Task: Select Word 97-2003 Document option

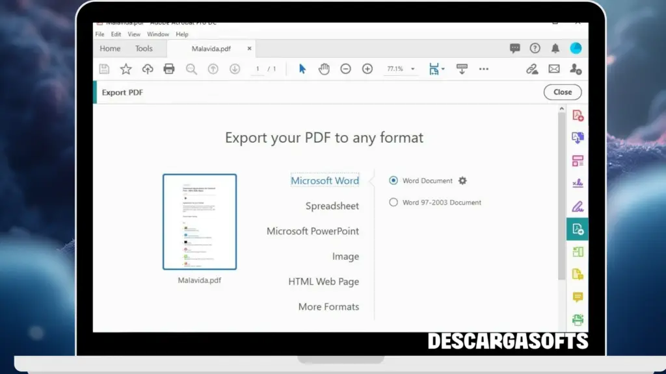Action: pos(393,202)
